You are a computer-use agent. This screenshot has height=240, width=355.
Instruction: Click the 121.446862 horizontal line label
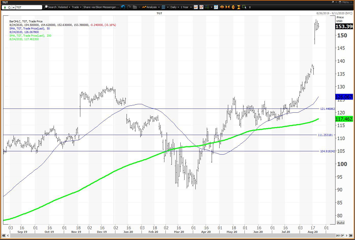tap(328, 109)
